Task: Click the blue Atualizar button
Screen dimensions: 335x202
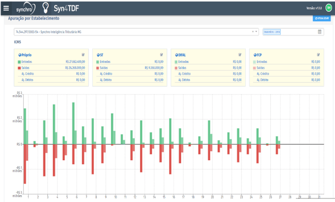Action: (322, 18)
